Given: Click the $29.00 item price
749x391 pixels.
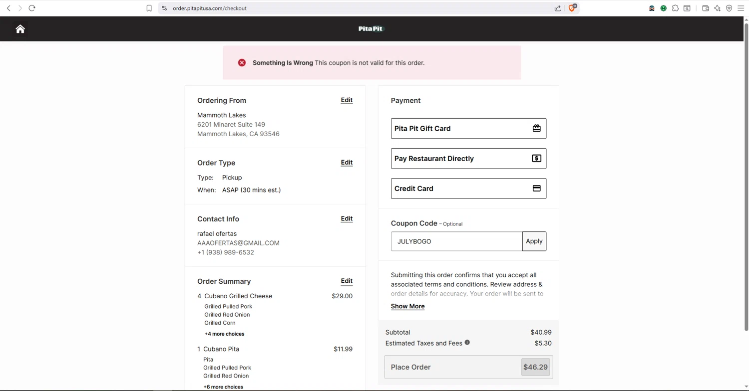Looking at the screenshot, I should pyautogui.click(x=342, y=296).
